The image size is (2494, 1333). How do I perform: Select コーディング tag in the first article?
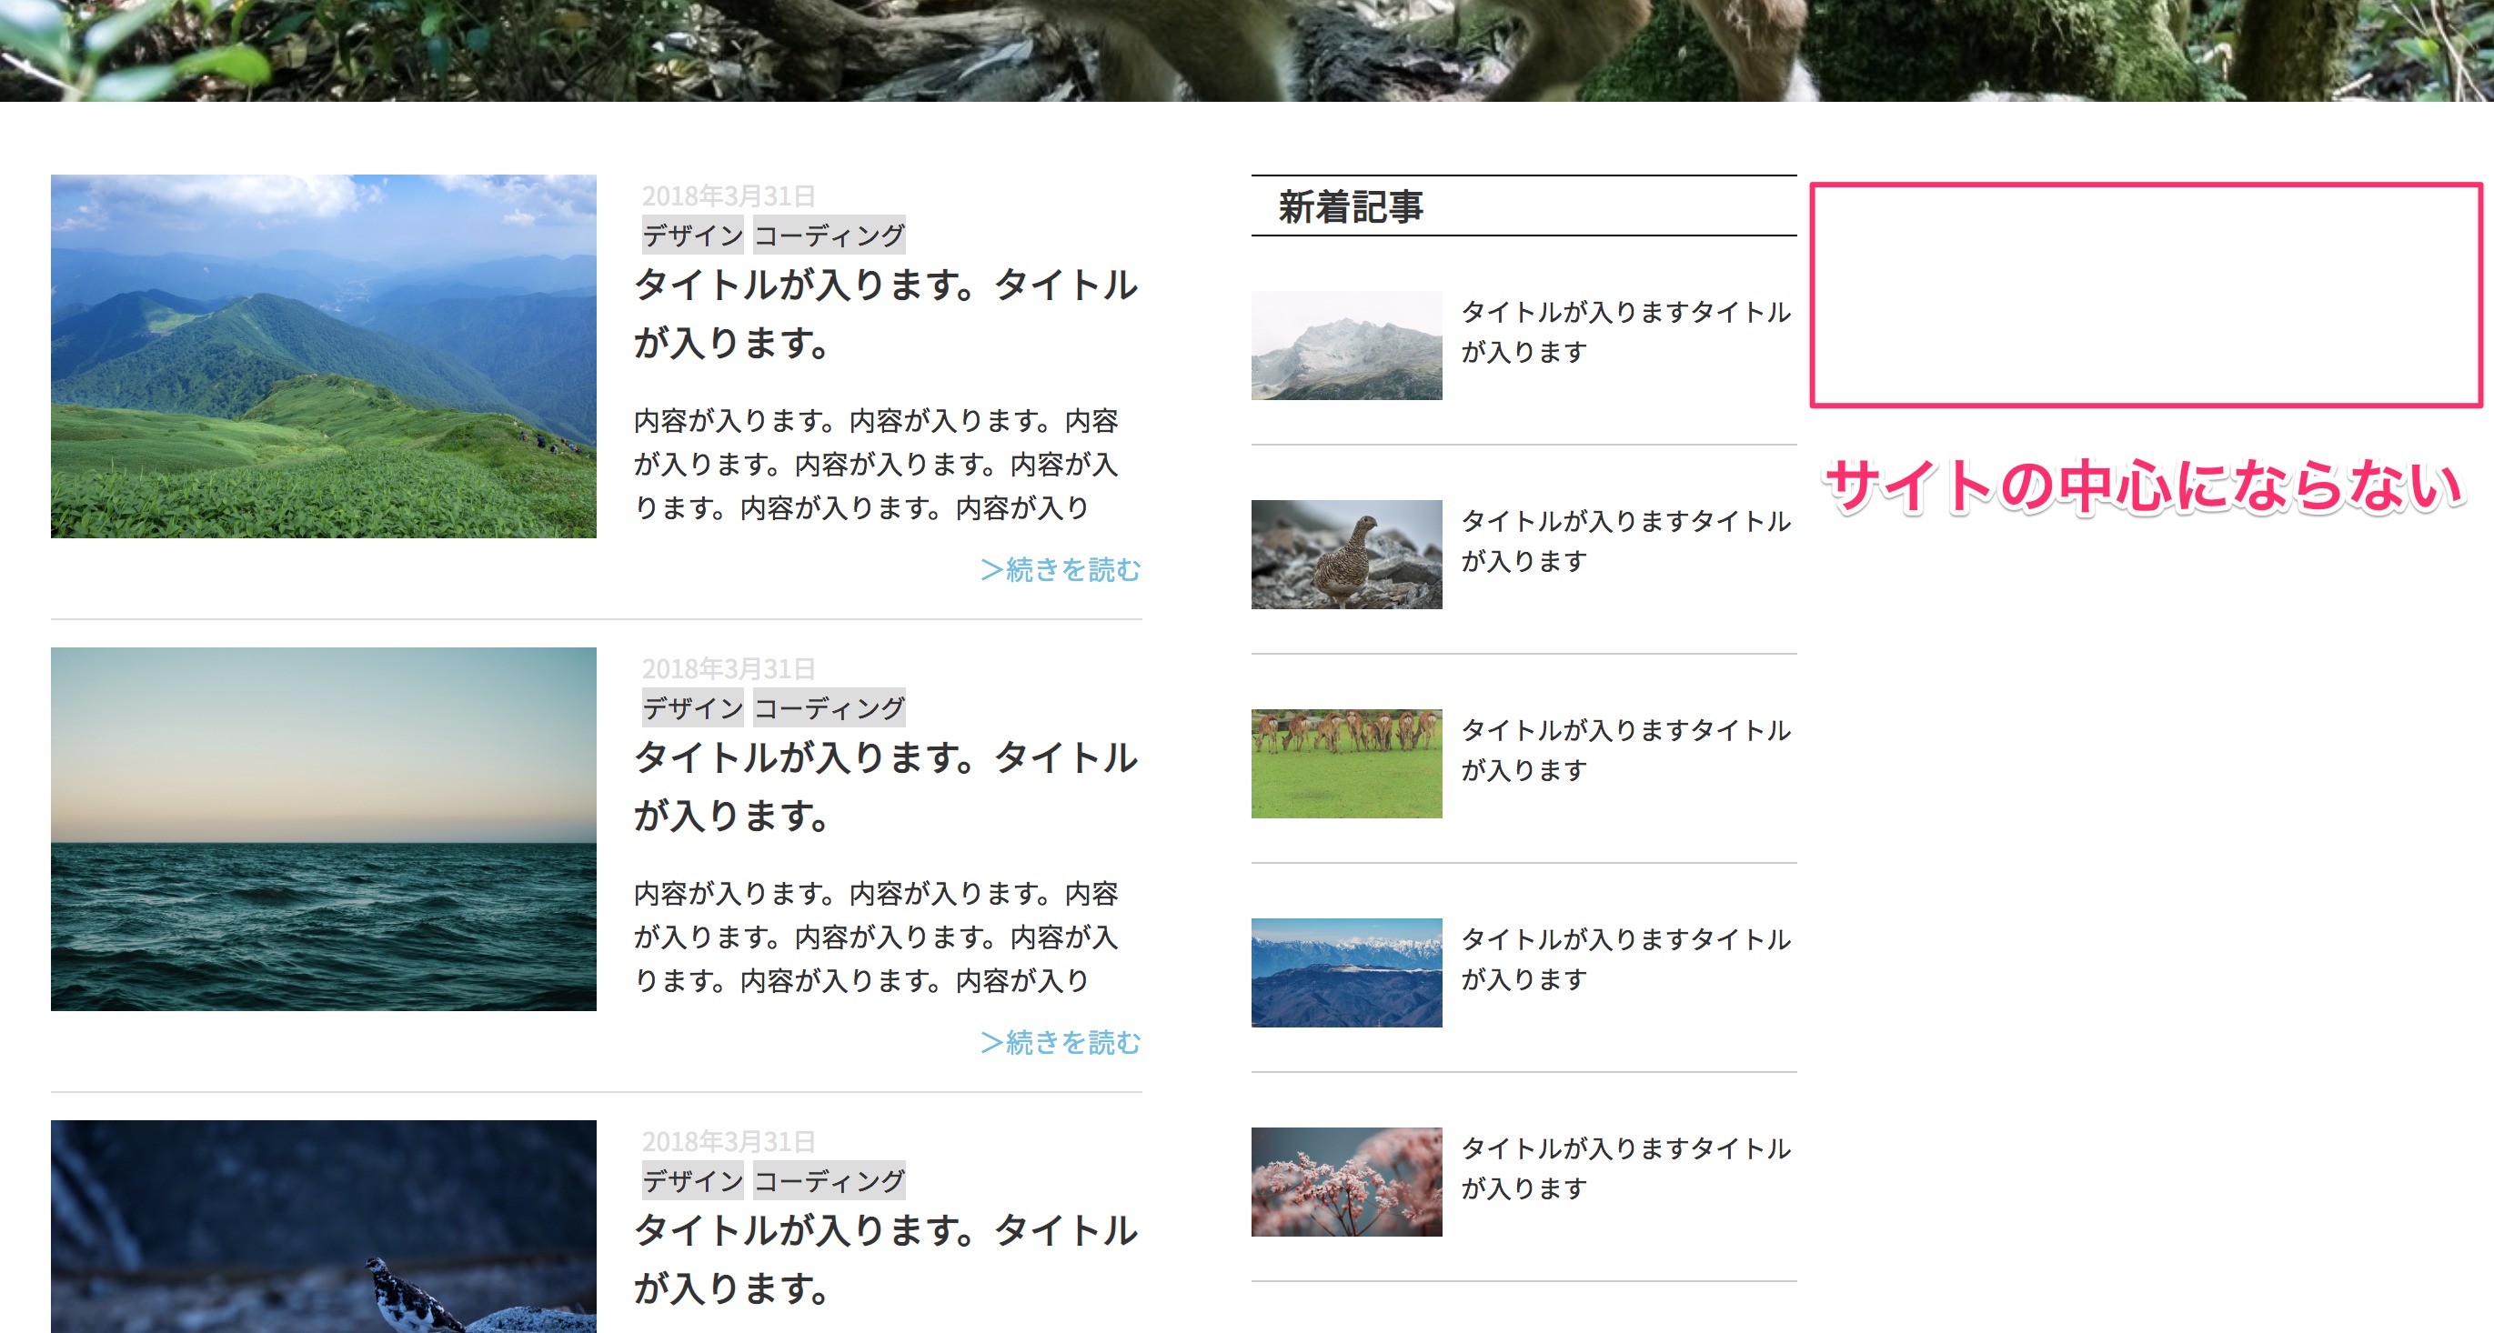[830, 236]
